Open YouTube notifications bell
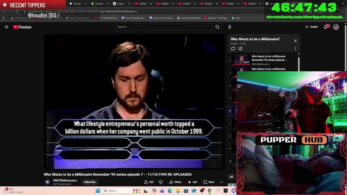The height and width of the screenshot is (195, 347). click(326, 27)
